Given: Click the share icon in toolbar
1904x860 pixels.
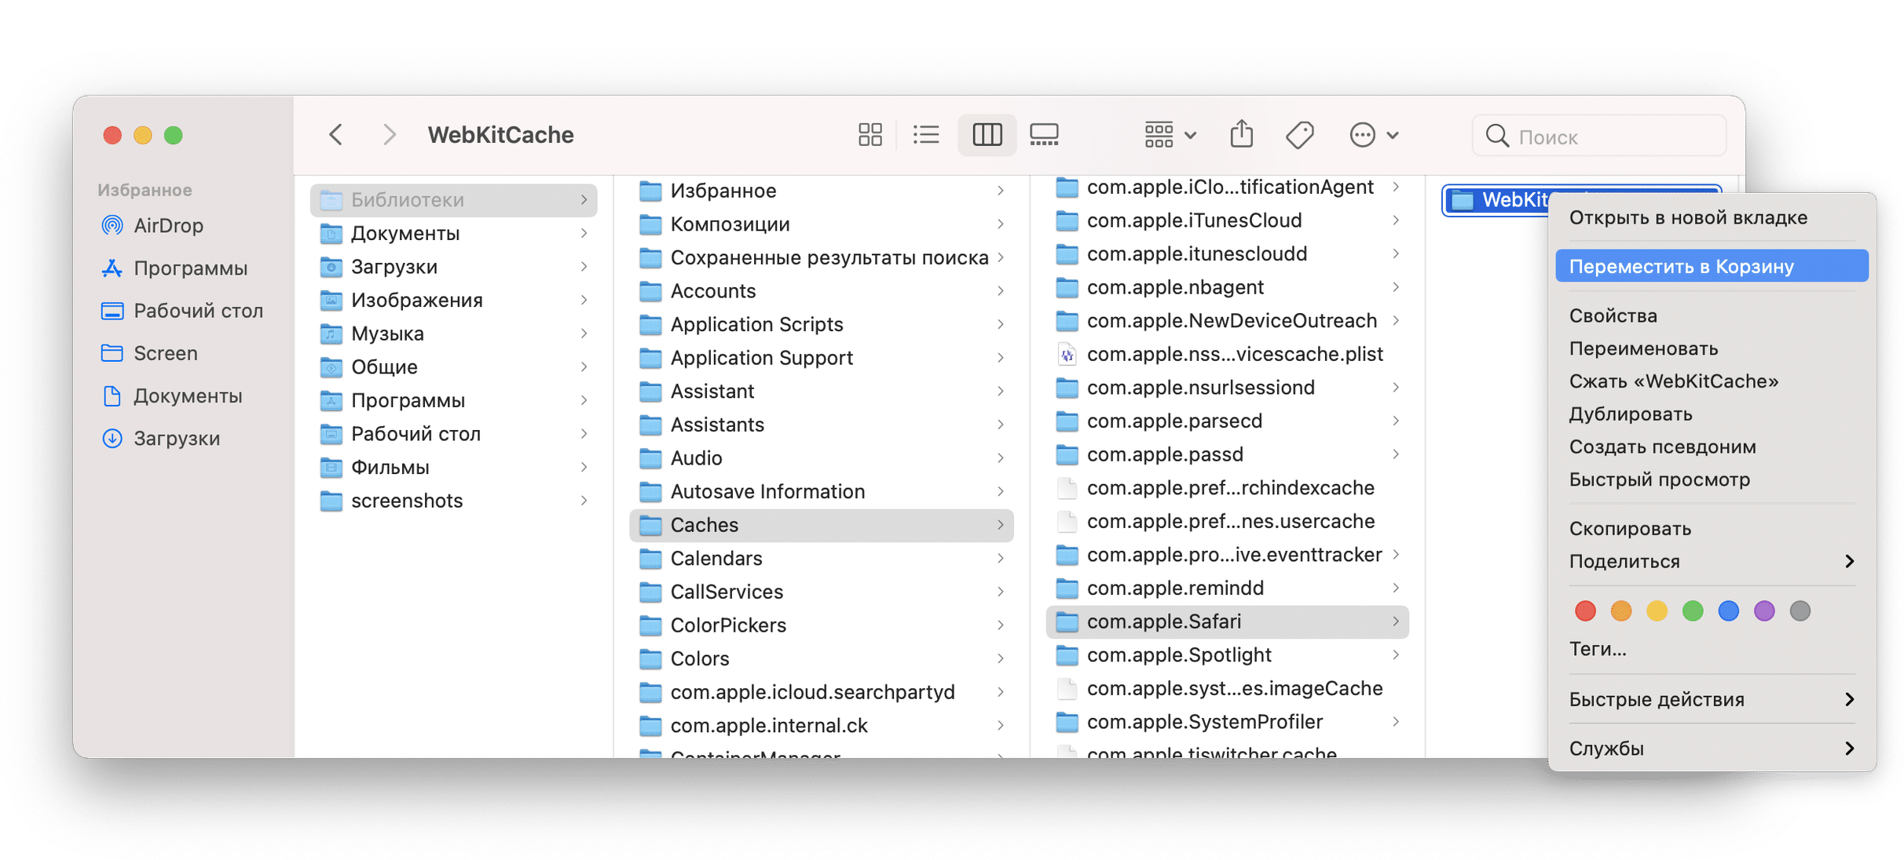Looking at the screenshot, I should coord(1243,133).
